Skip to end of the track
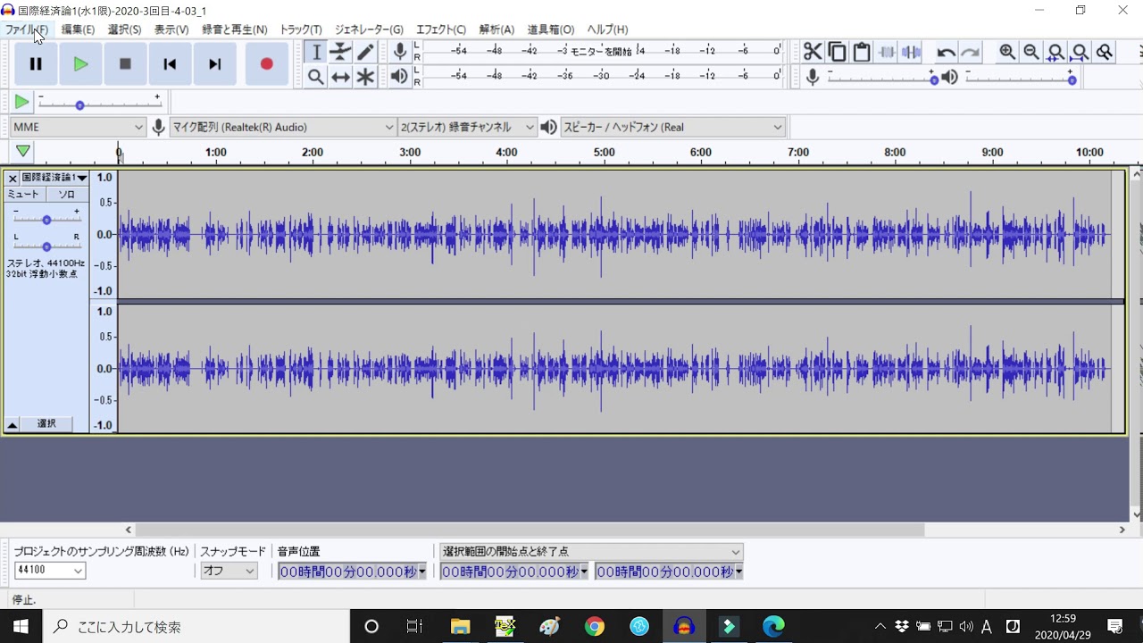This screenshot has width=1143, height=643. (214, 63)
